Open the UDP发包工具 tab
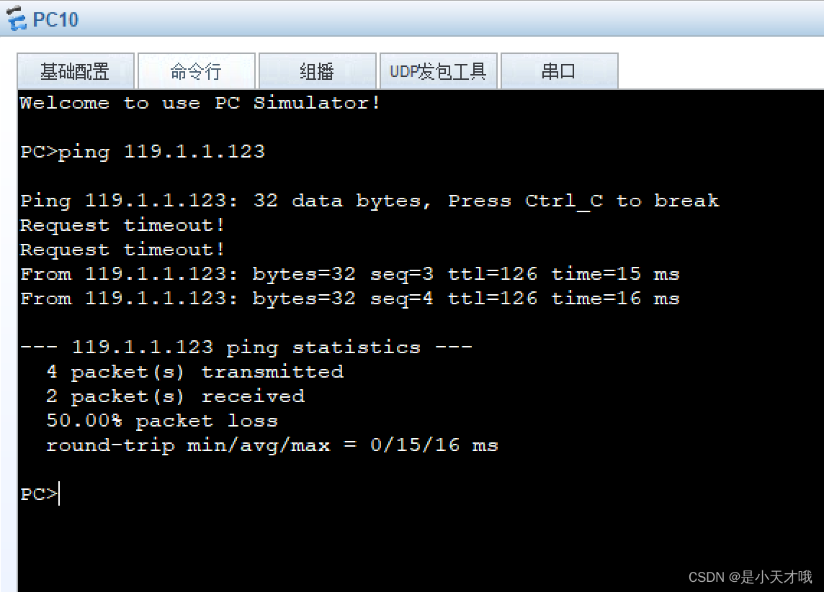824x592 pixels. [x=438, y=70]
